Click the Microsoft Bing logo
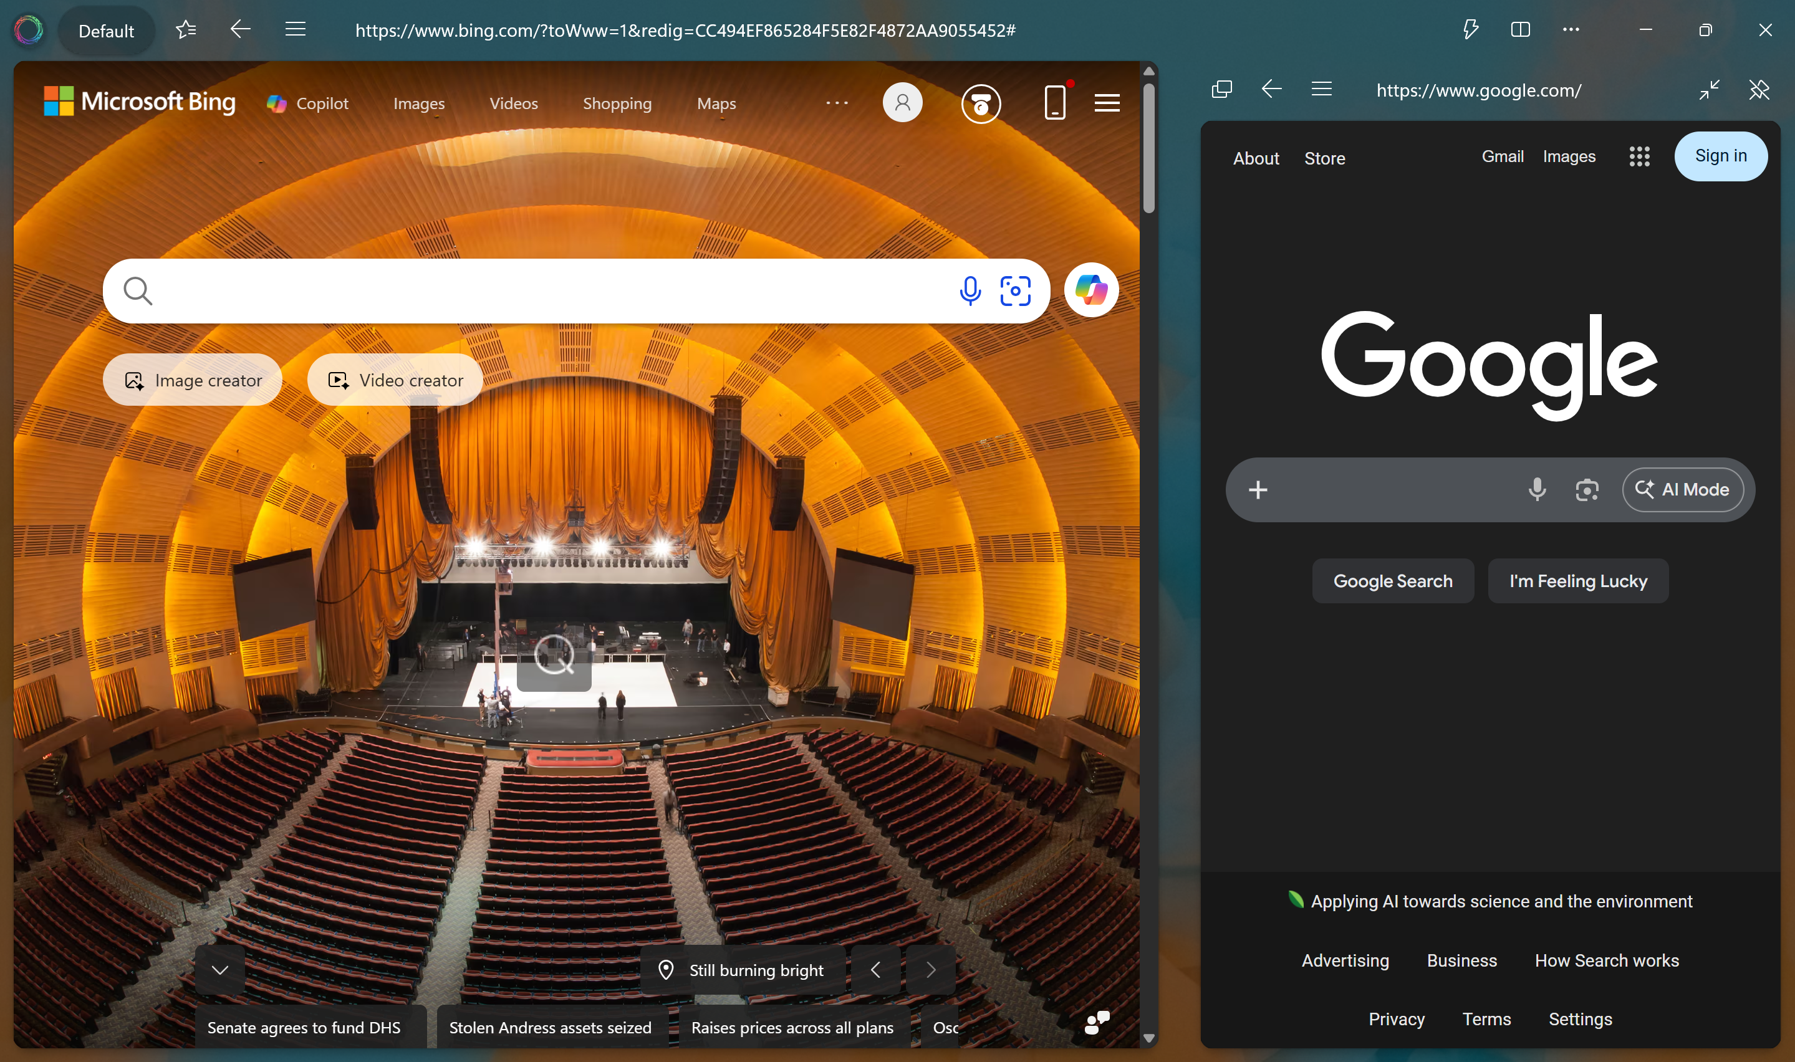The height and width of the screenshot is (1062, 1795). [x=140, y=102]
